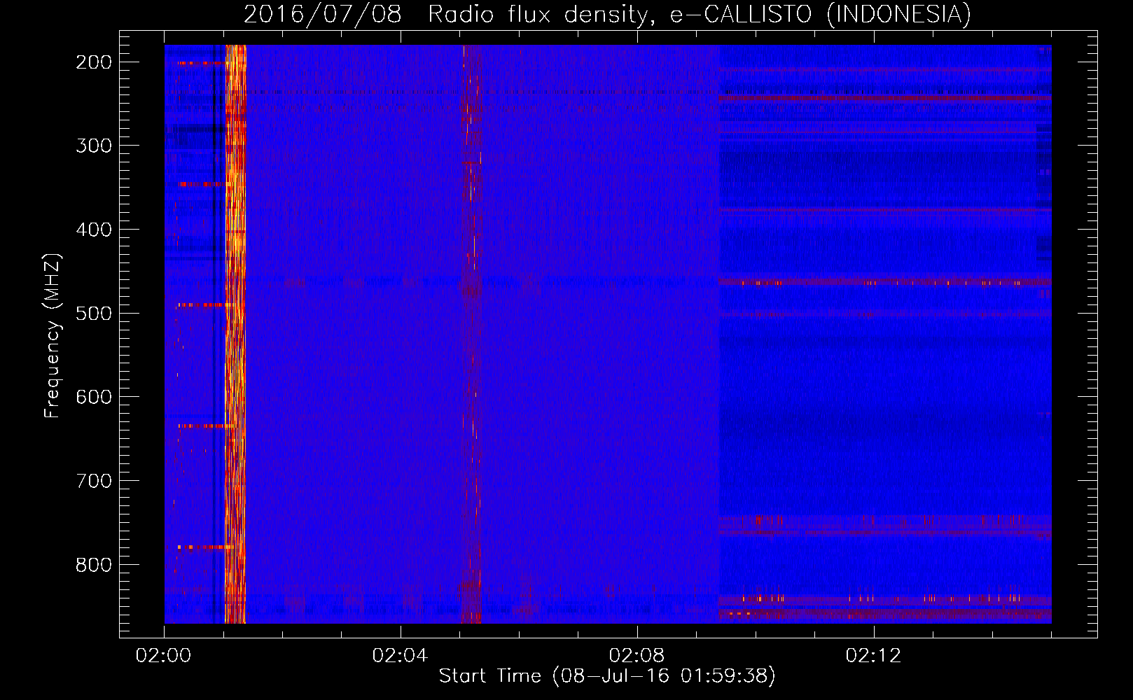Click the 700 frequency tick label

(94, 481)
